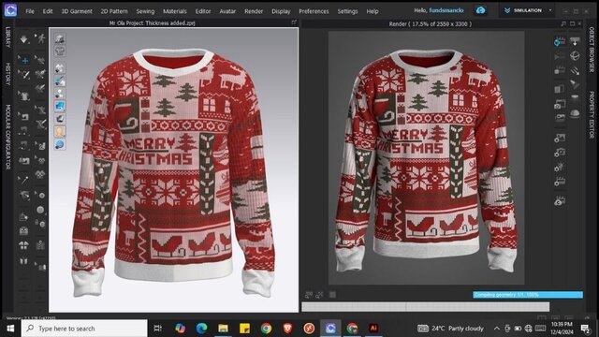
Task: Open the notifications center icon
Action: point(585,329)
